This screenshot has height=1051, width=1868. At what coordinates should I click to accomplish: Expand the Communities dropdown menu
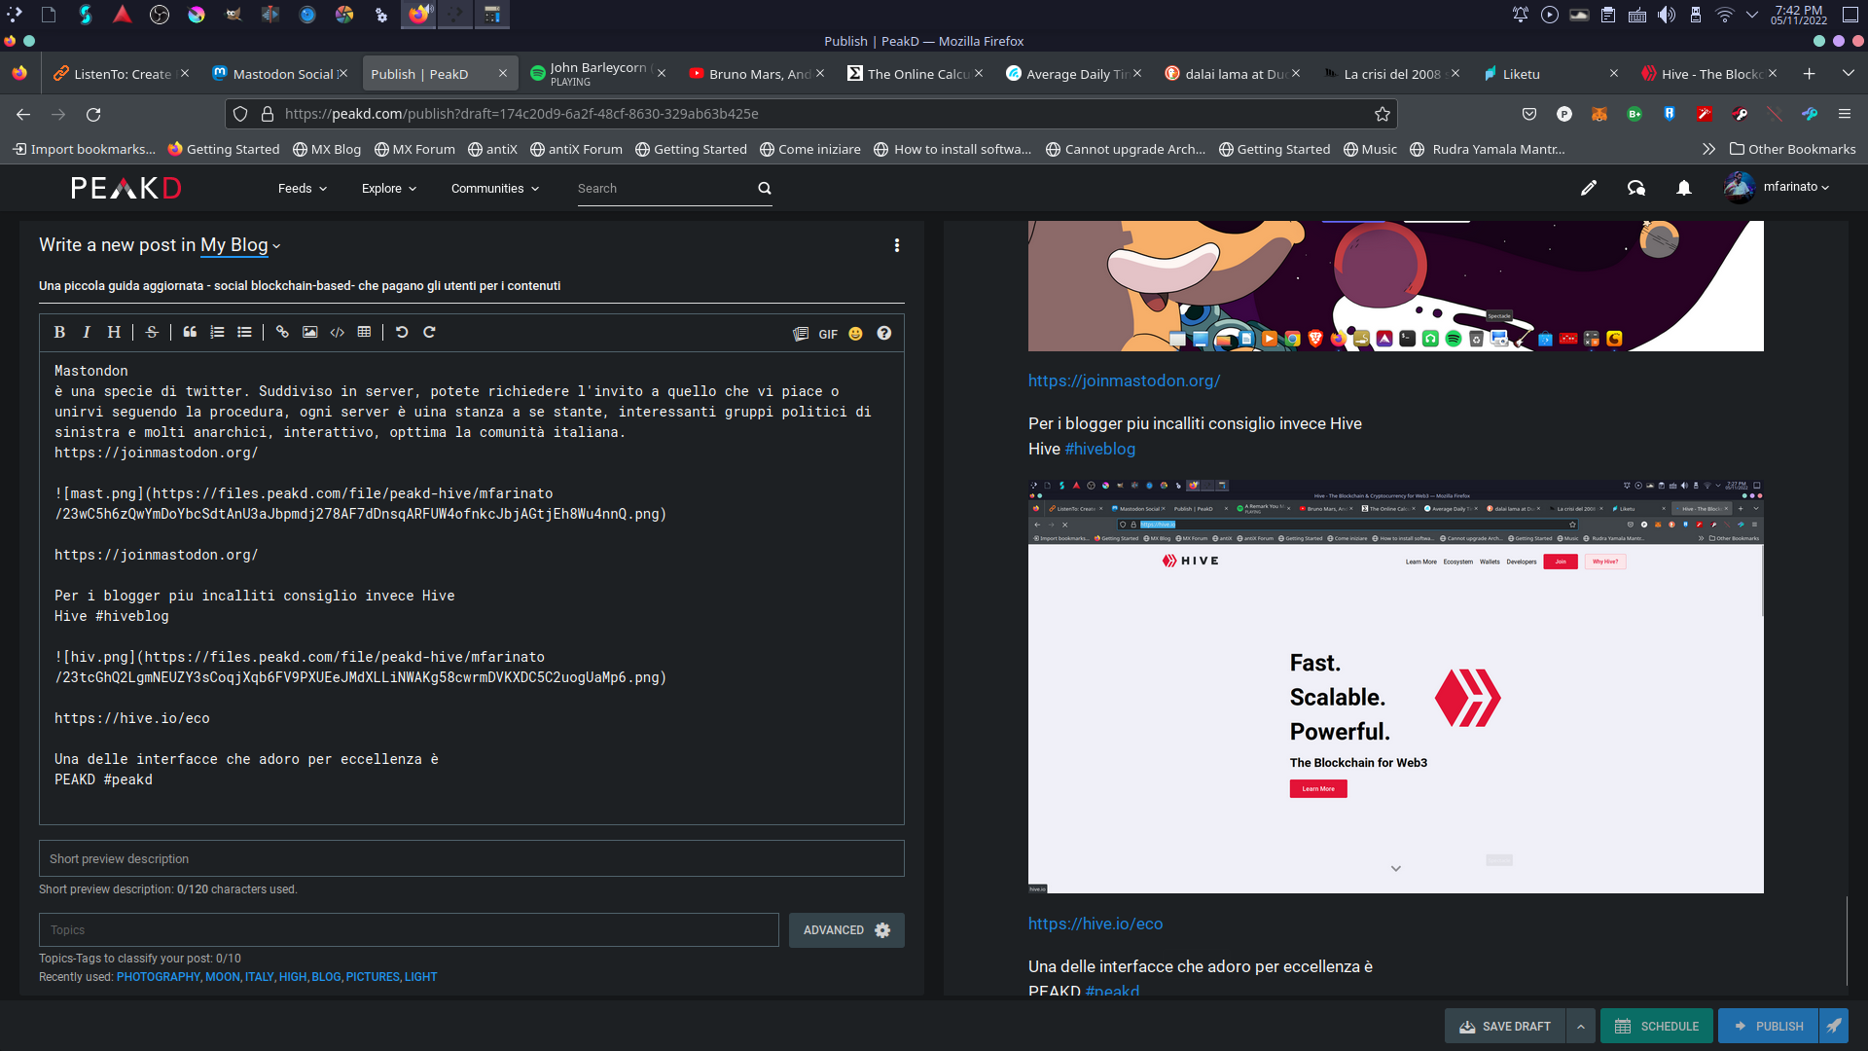point(495,189)
